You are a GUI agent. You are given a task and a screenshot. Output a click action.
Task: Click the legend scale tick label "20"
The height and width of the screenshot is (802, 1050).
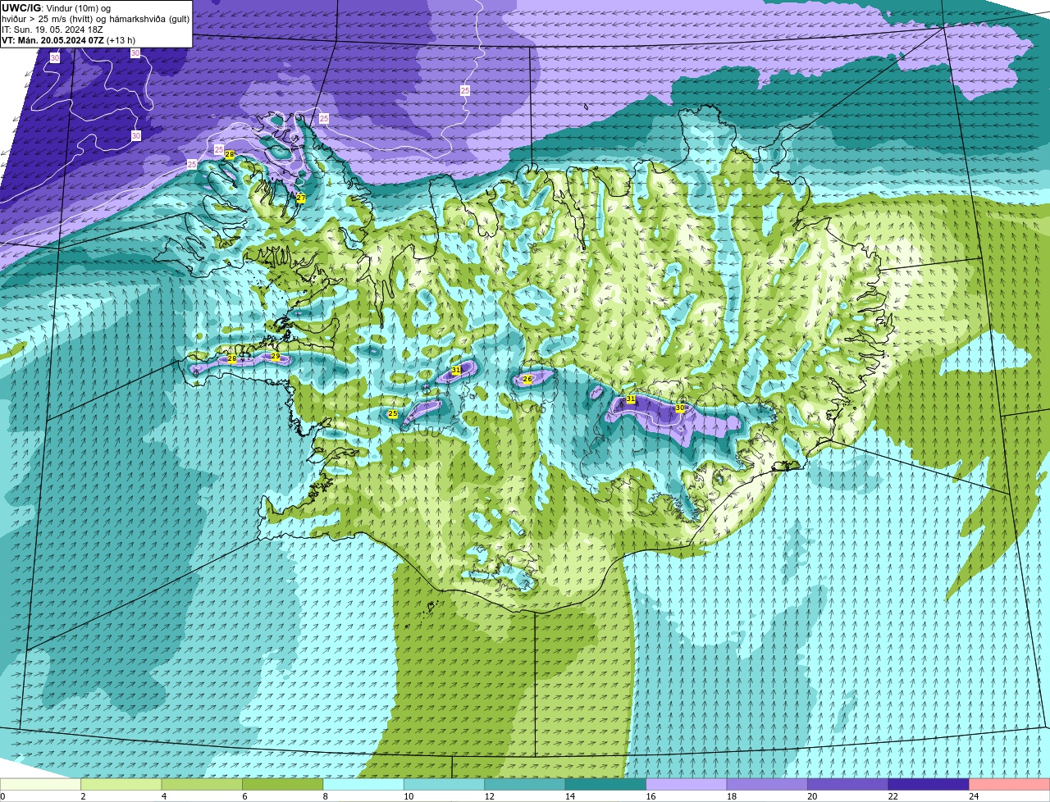point(812,796)
